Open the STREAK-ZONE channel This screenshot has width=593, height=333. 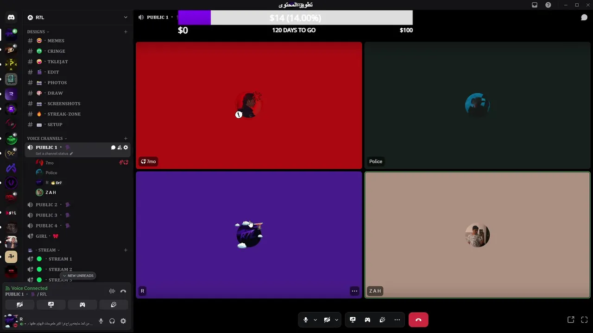[x=78, y=114]
